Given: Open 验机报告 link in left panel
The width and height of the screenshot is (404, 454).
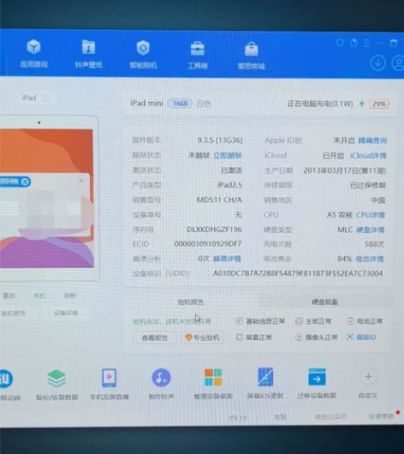Looking at the screenshot, I should [14, 313].
